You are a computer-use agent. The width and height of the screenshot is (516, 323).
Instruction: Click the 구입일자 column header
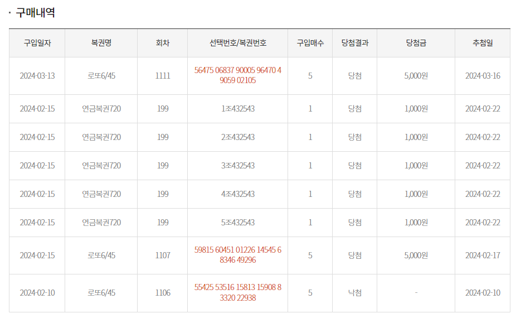(x=37, y=43)
